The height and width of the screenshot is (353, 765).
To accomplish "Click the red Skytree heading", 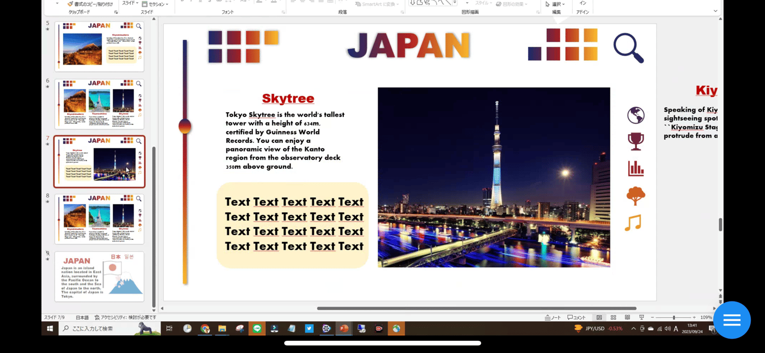I will coord(288,98).
